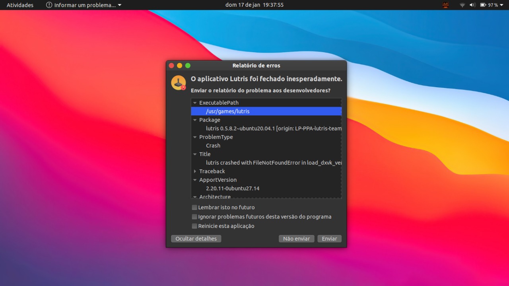Screen dimensions: 509x286
Task: Click the Lutris joystick crash icon
Action: point(179,83)
